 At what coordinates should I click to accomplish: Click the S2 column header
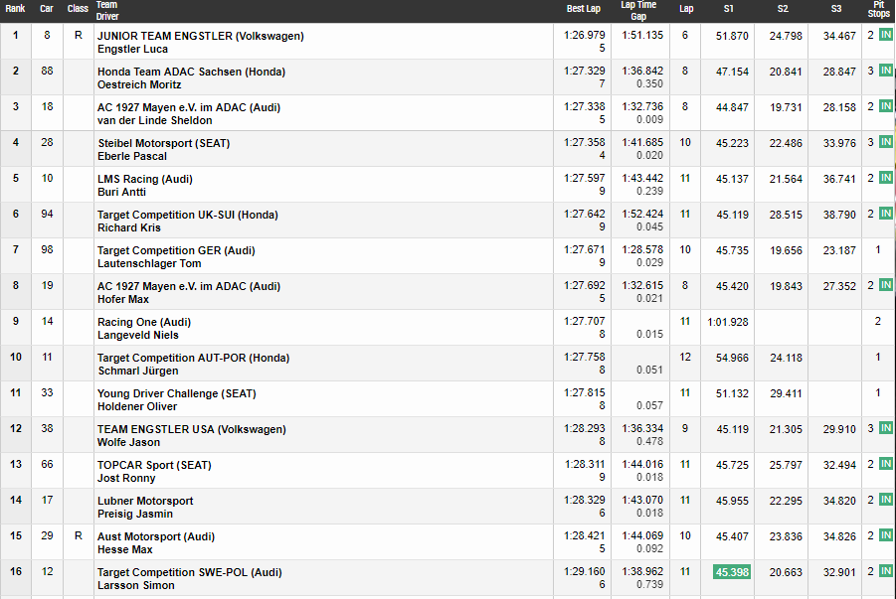click(783, 9)
